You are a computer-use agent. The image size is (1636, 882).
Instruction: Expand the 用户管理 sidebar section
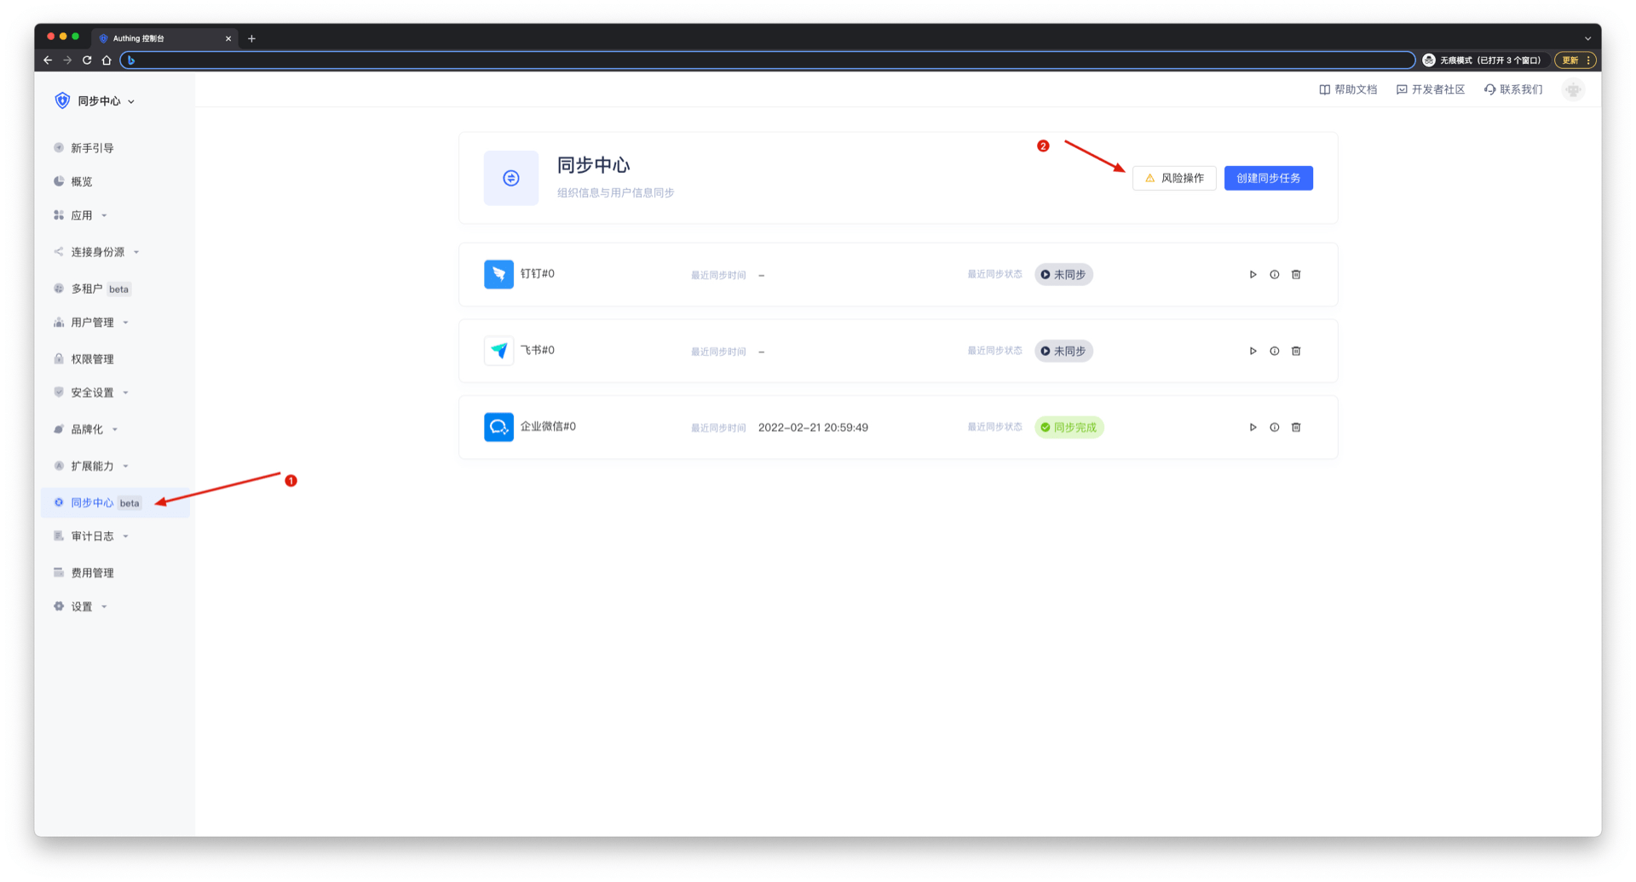pos(92,323)
